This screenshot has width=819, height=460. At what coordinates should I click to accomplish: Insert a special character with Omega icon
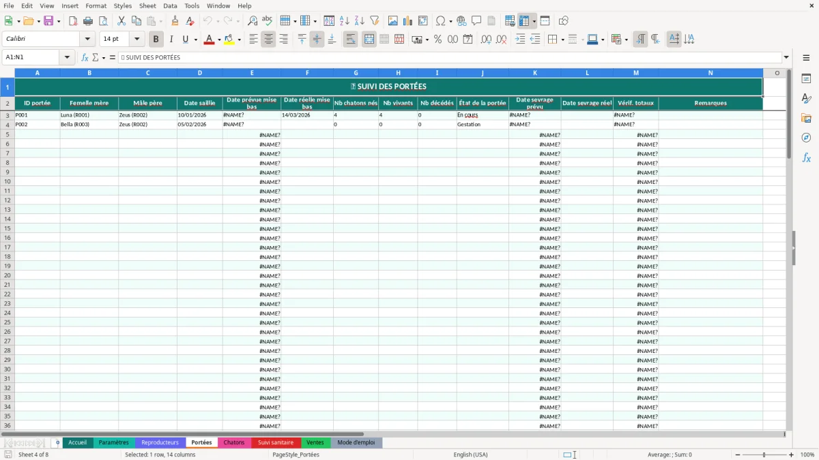coord(440,21)
